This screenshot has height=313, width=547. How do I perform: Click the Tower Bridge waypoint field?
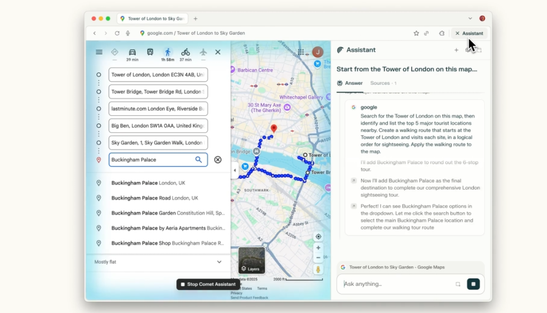click(x=158, y=92)
